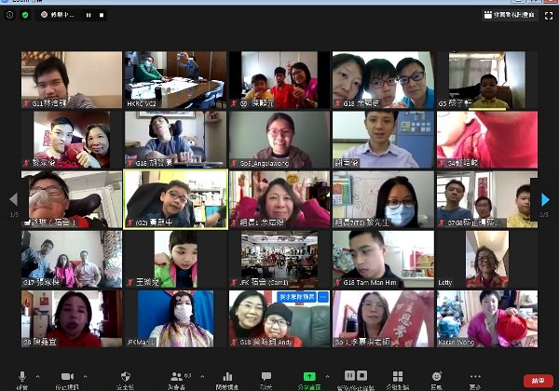
Task: Pause recording from the top indicator
Action: tap(89, 15)
